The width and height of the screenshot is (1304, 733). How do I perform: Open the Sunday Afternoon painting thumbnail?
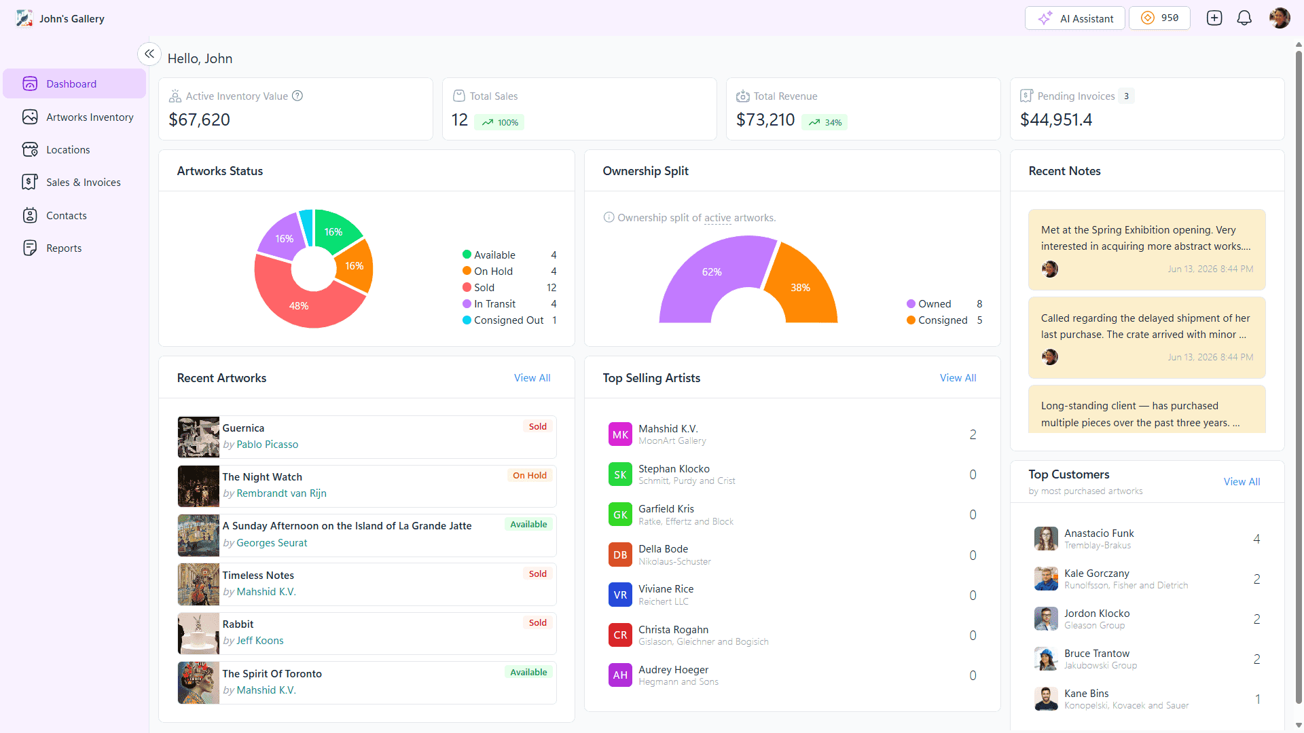click(198, 535)
